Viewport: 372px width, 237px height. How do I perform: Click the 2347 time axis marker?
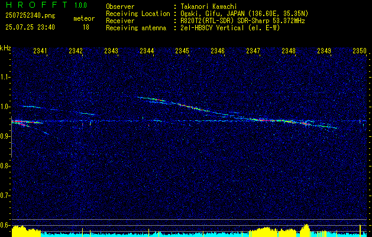point(253,50)
